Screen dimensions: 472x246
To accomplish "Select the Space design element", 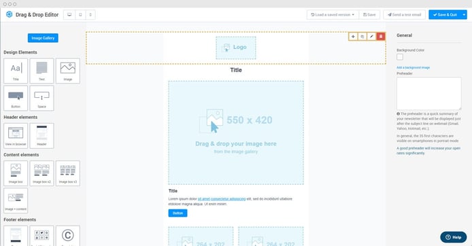I will coord(42,98).
